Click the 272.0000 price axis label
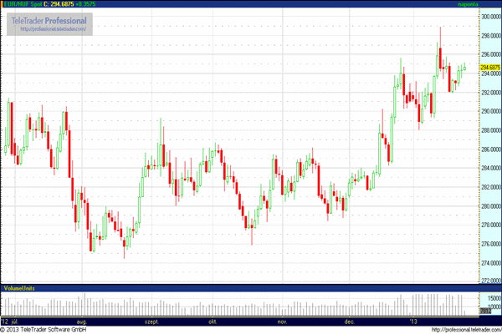 489,282
